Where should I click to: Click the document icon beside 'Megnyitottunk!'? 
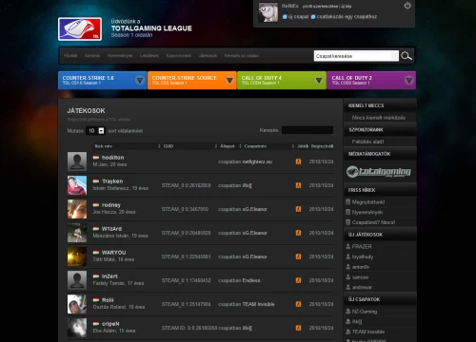pyautogui.click(x=347, y=201)
